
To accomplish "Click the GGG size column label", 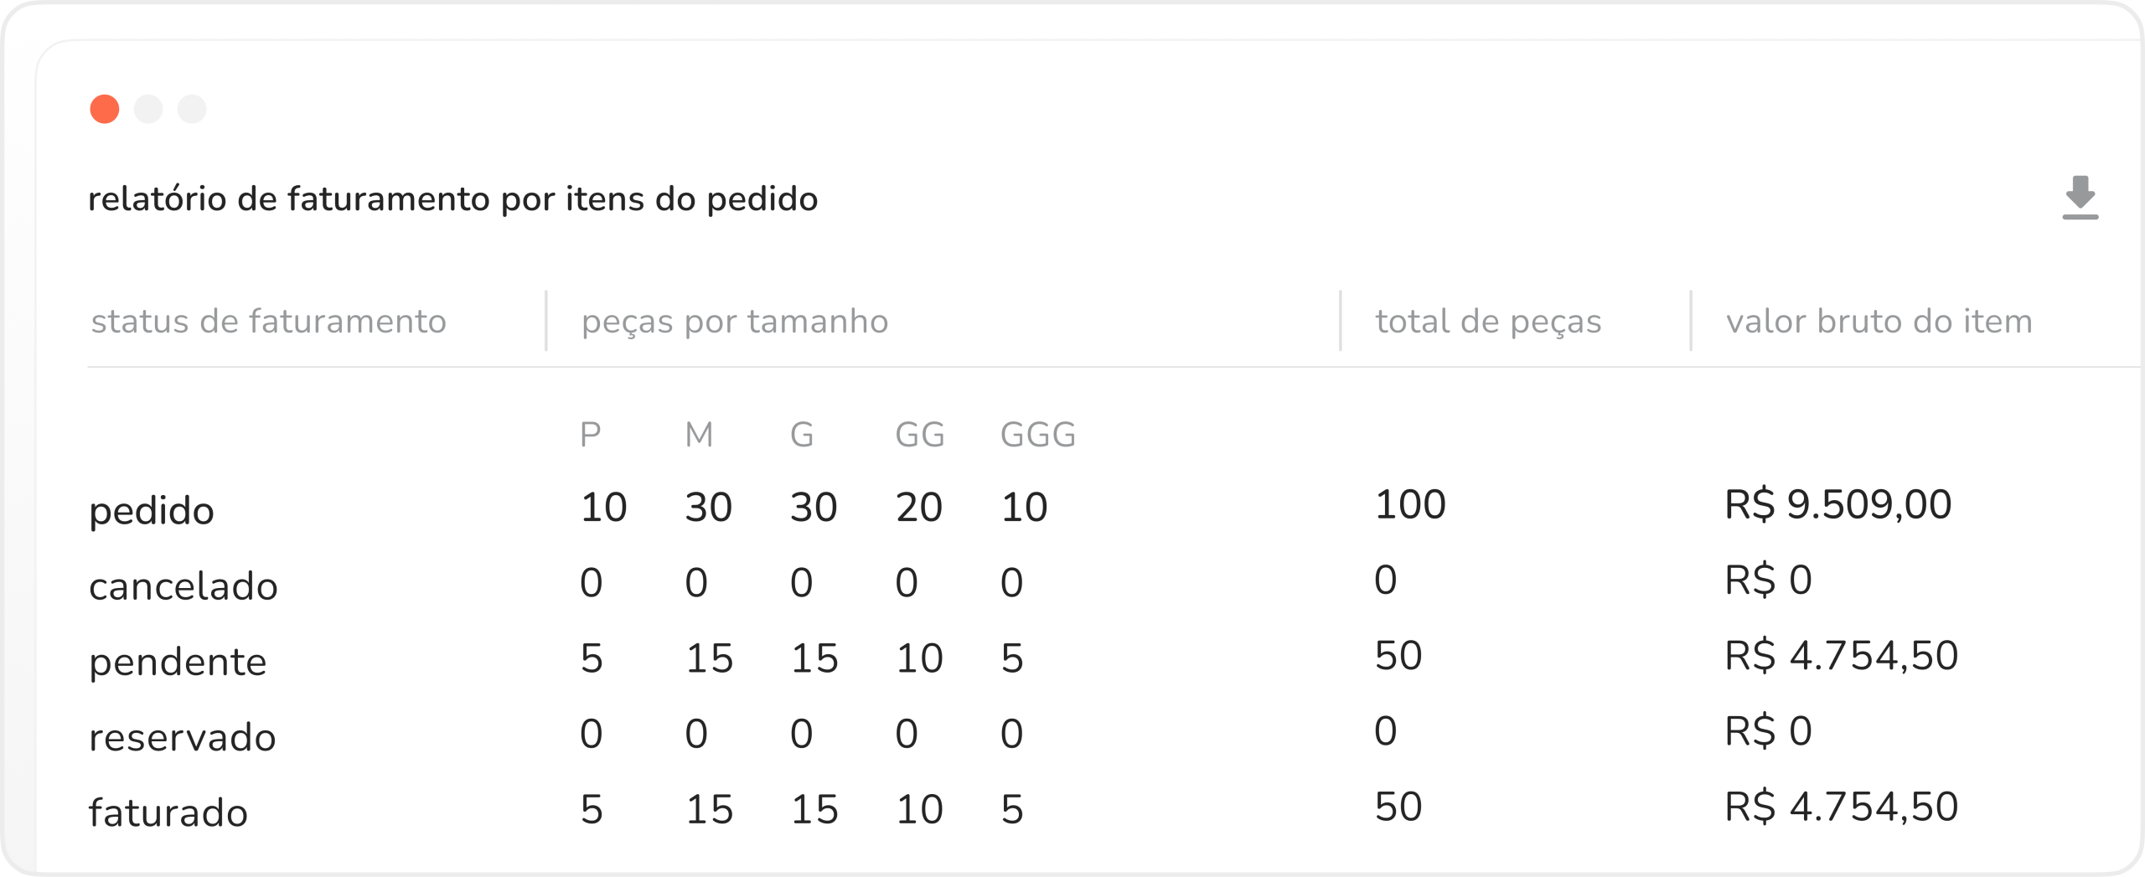I will click(1037, 435).
